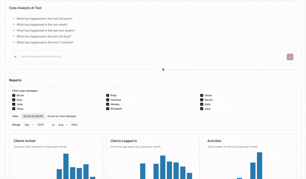The height and width of the screenshot is (179, 306).
Task: Click the plus attachment icon in prompt box
Action: pyautogui.click(x=15, y=57)
